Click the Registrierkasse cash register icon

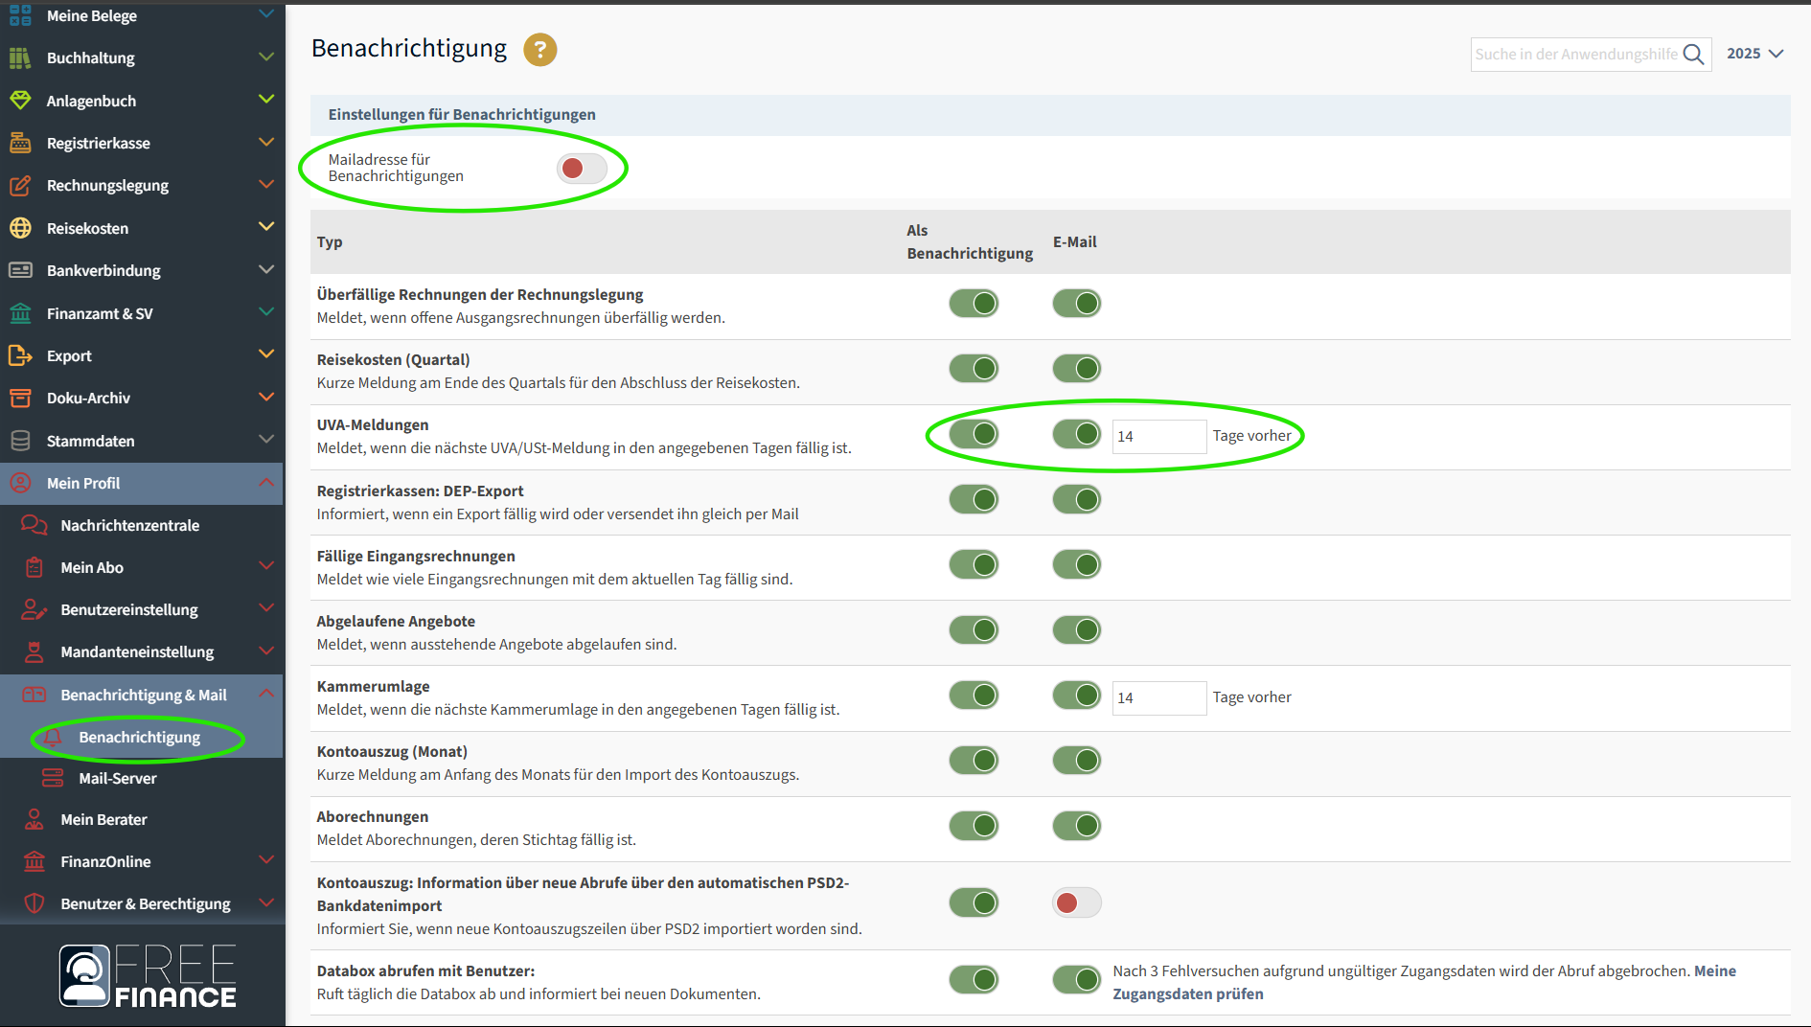point(20,144)
